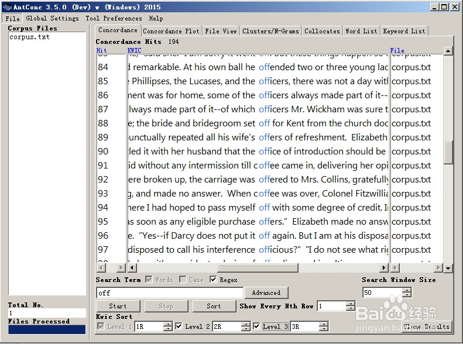Click the Level 1 field showing 1R
Image resolution: width=463 pixels, height=344 pixels.
[149, 326]
